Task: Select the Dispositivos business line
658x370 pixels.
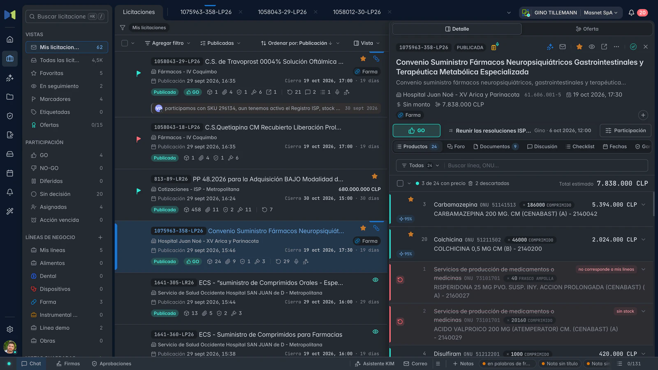Action: pyautogui.click(x=67, y=289)
